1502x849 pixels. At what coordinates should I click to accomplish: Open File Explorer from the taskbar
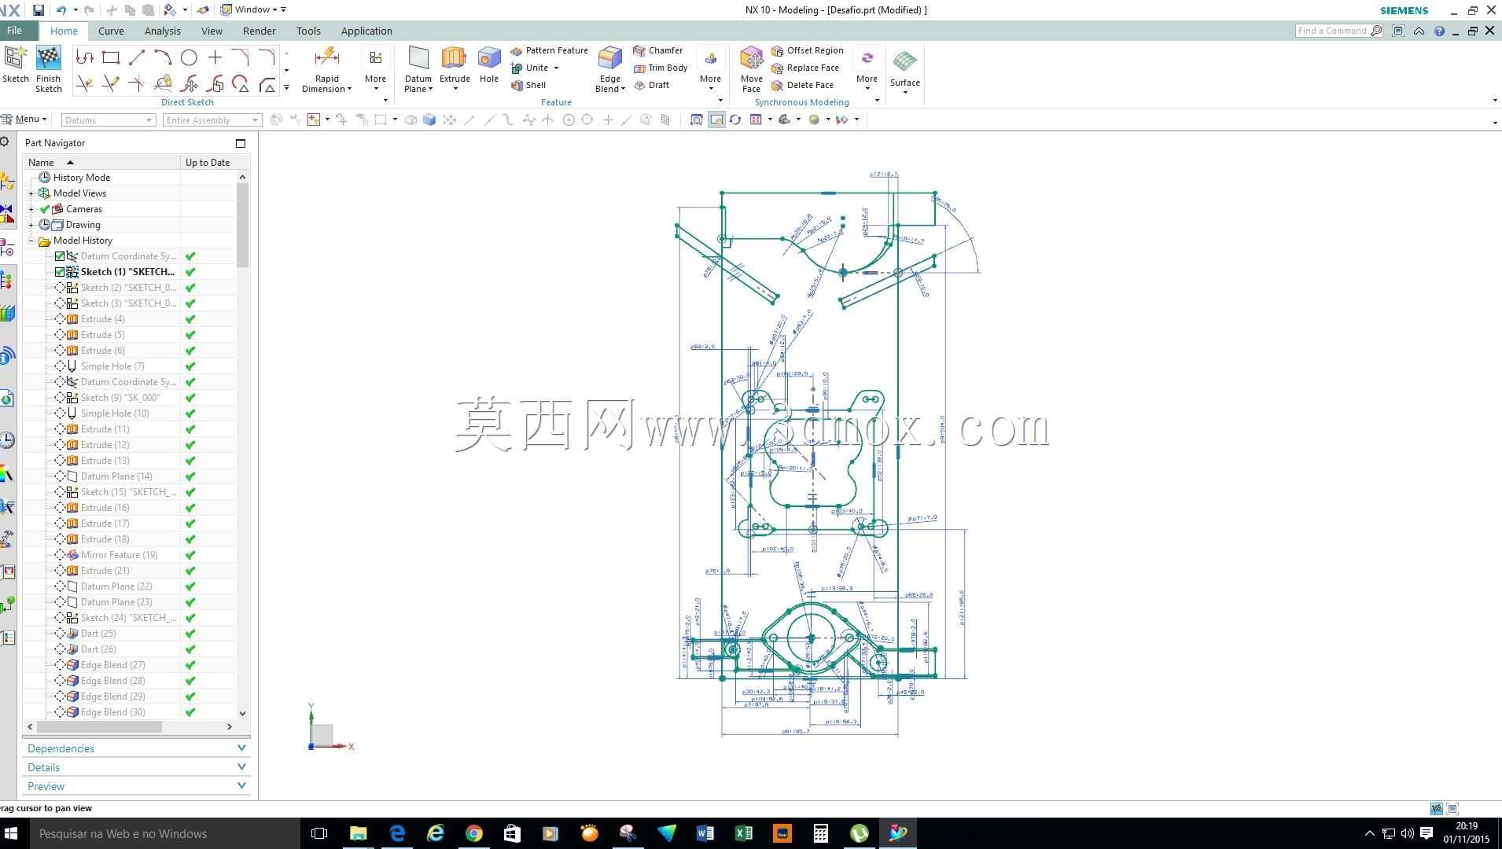(359, 833)
